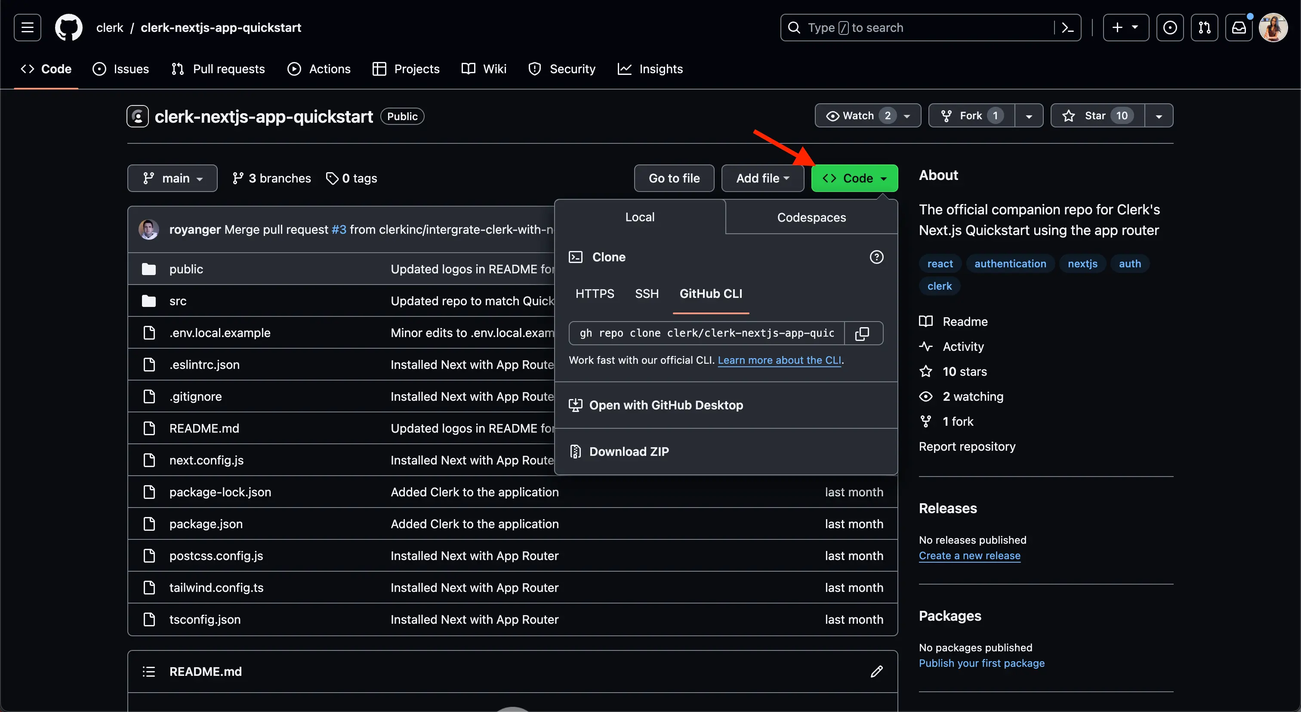Click the copy icon next to the clone command
The width and height of the screenshot is (1301, 712).
click(x=863, y=333)
